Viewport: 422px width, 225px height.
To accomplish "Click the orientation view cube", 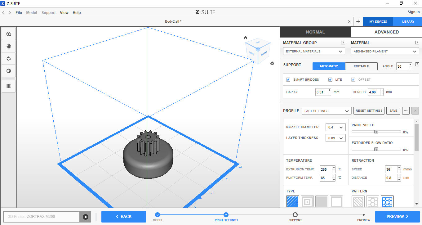I will coord(258,51).
